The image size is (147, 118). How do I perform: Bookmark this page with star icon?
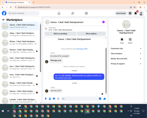pos(135,7)
